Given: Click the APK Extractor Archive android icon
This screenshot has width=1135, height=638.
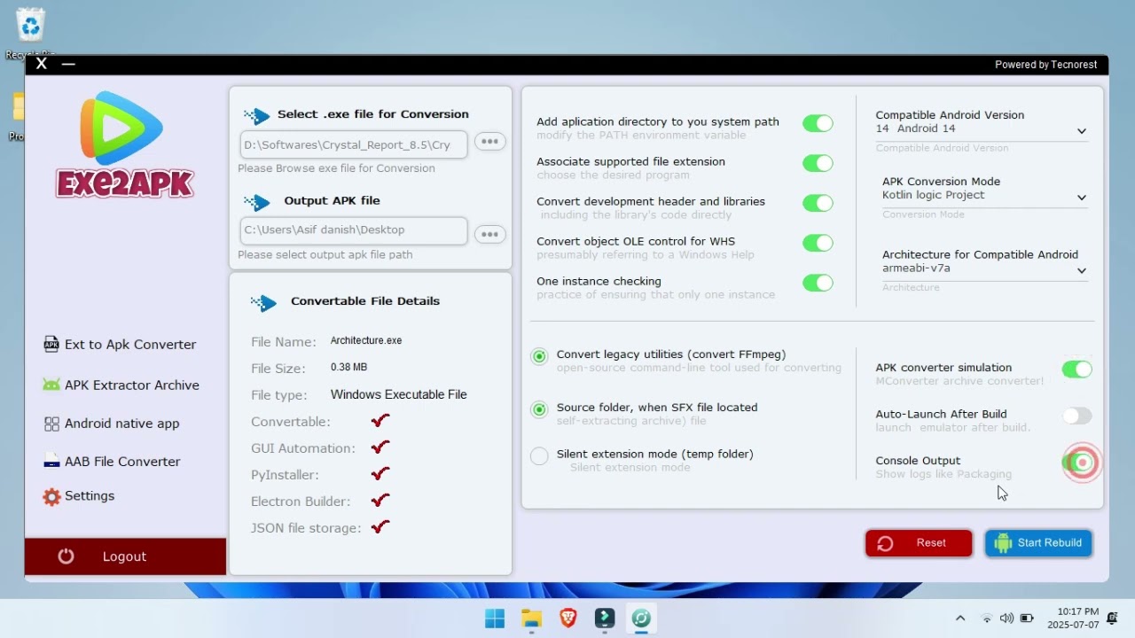Looking at the screenshot, I should [51, 385].
